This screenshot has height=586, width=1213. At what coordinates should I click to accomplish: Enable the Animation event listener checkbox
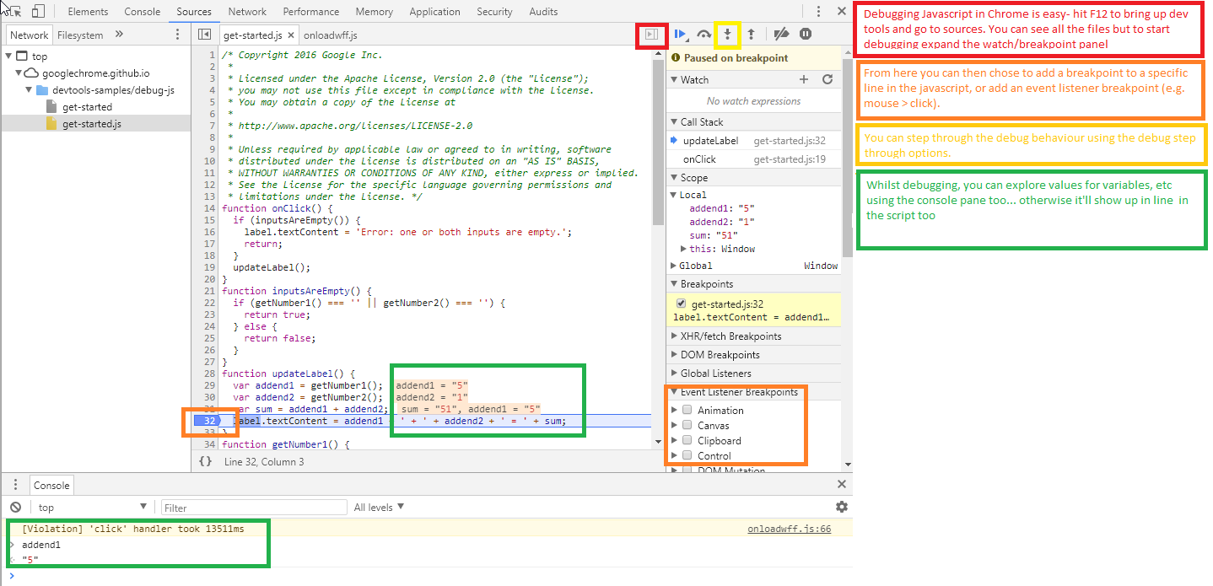point(687,410)
